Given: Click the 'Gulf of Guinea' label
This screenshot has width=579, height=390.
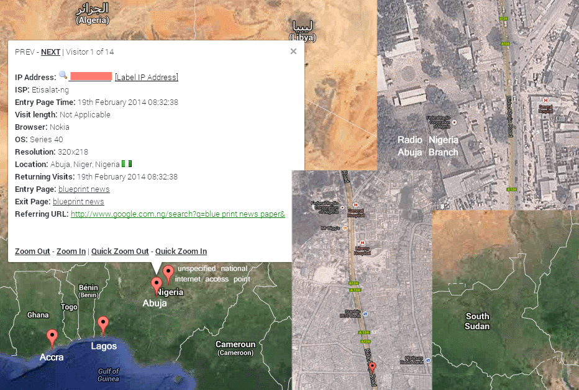Looking at the screenshot, I should pyautogui.click(x=108, y=375).
